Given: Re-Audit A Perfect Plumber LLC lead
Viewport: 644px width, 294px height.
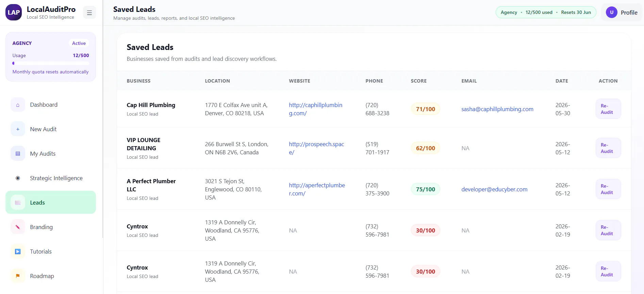Looking at the screenshot, I should coord(608,189).
